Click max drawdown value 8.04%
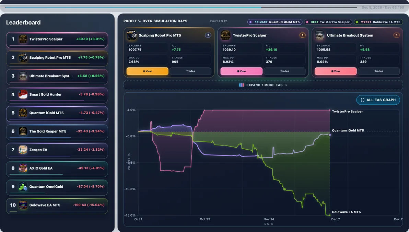Viewport: 409px width, 232px height. (322, 62)
